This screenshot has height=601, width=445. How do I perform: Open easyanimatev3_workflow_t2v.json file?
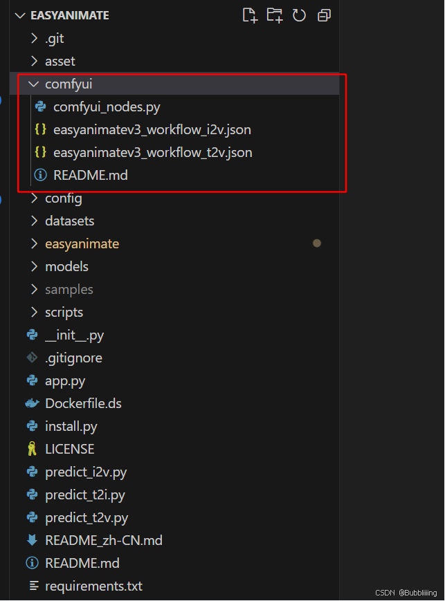pos(153,153)
